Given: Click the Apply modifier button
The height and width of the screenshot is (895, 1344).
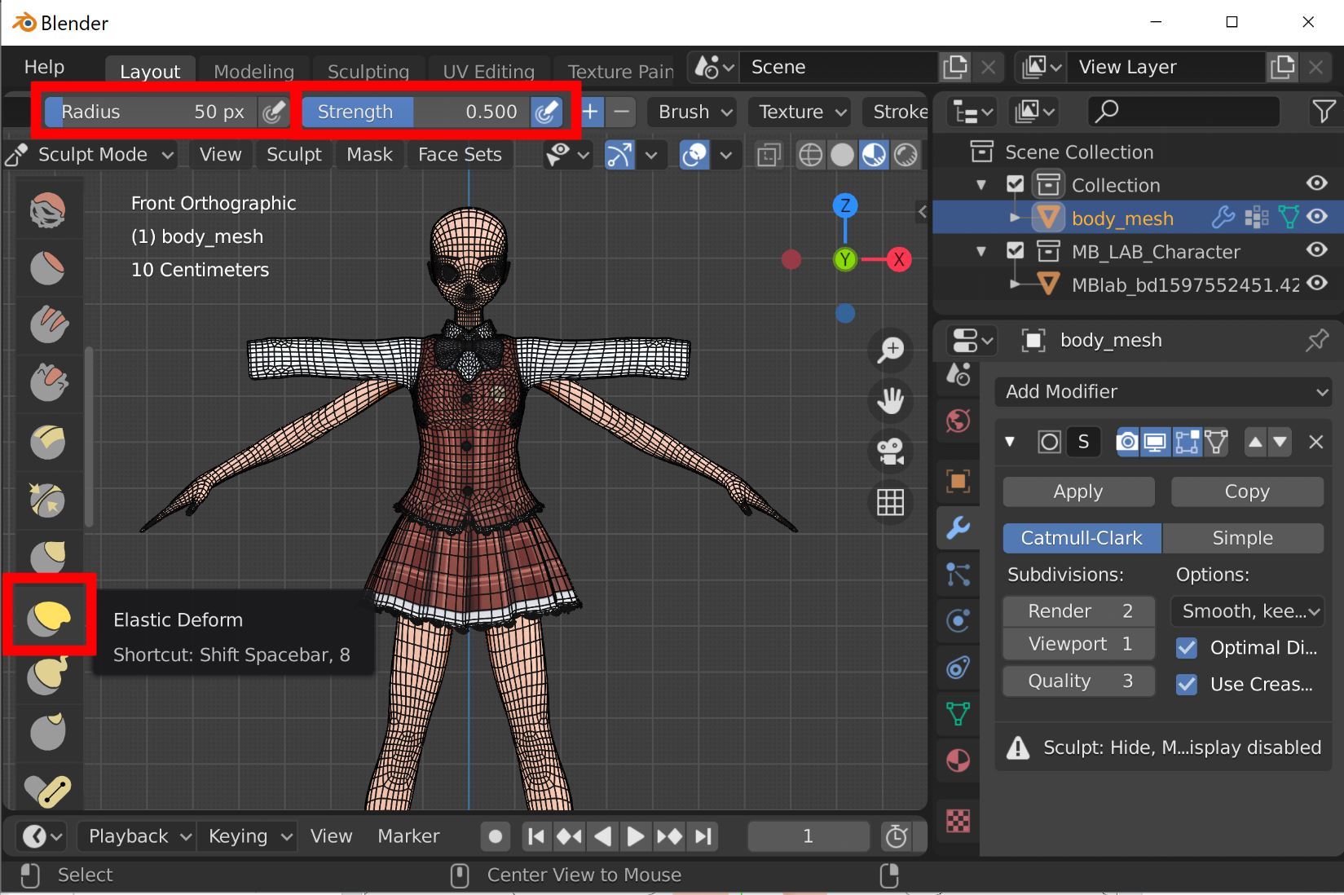Looking at the screenshot, I should 1077,492.
